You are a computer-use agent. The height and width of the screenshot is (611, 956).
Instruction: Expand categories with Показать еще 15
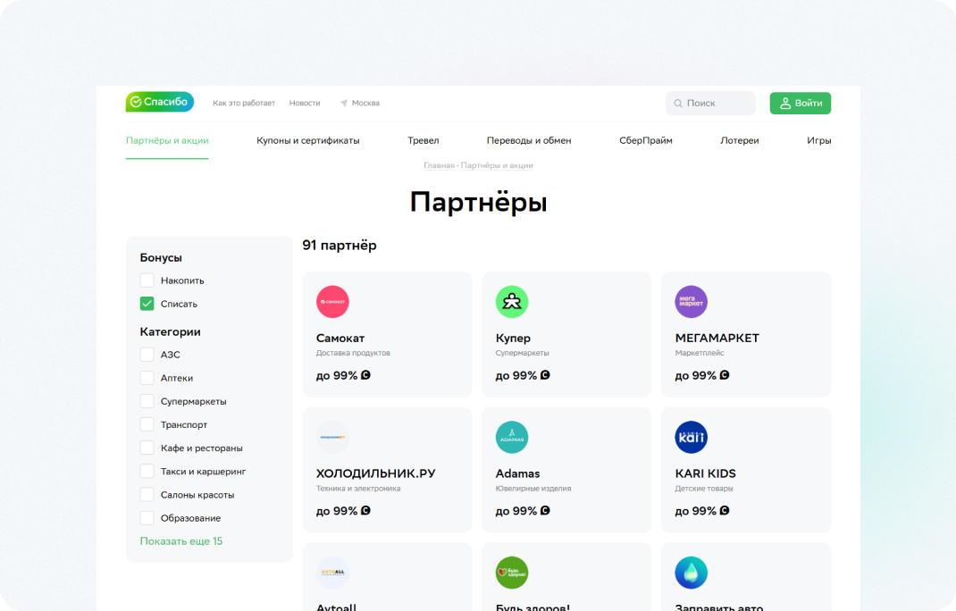click(x=181, y=541)
